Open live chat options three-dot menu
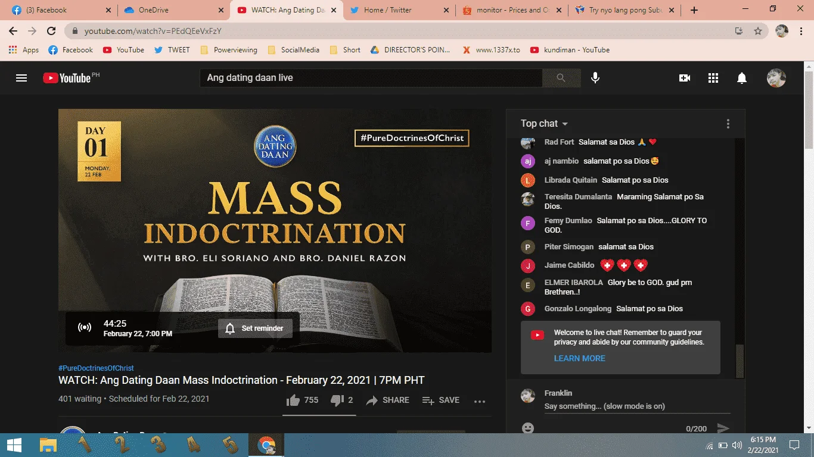 pyautogui.click(x=728, y=124)
